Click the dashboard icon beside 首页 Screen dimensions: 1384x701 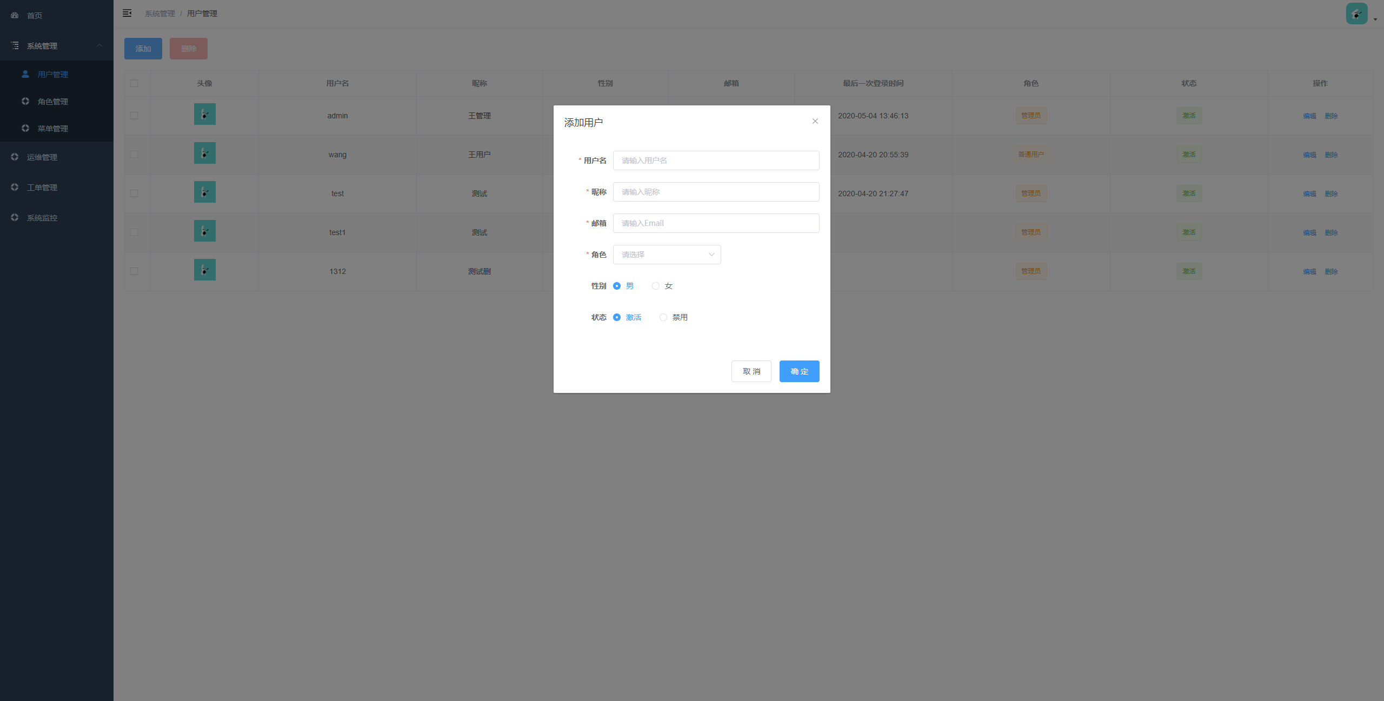pyautogui.click(x=15, y=15)
